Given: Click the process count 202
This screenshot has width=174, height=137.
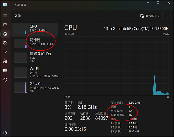Looking at the screenshot, I should (69, 118).
